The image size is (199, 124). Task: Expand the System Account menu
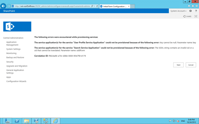click(x=178, y=11)
